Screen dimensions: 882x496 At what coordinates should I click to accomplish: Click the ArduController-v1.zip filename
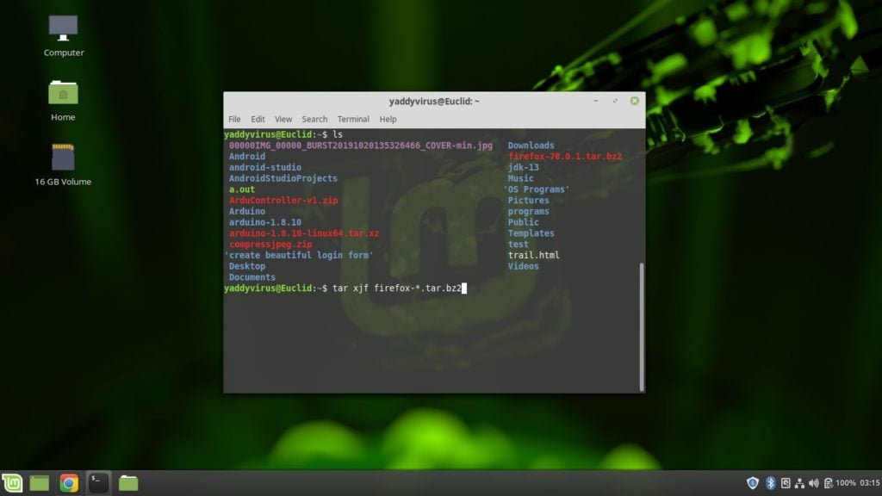[x=283, y=200]
